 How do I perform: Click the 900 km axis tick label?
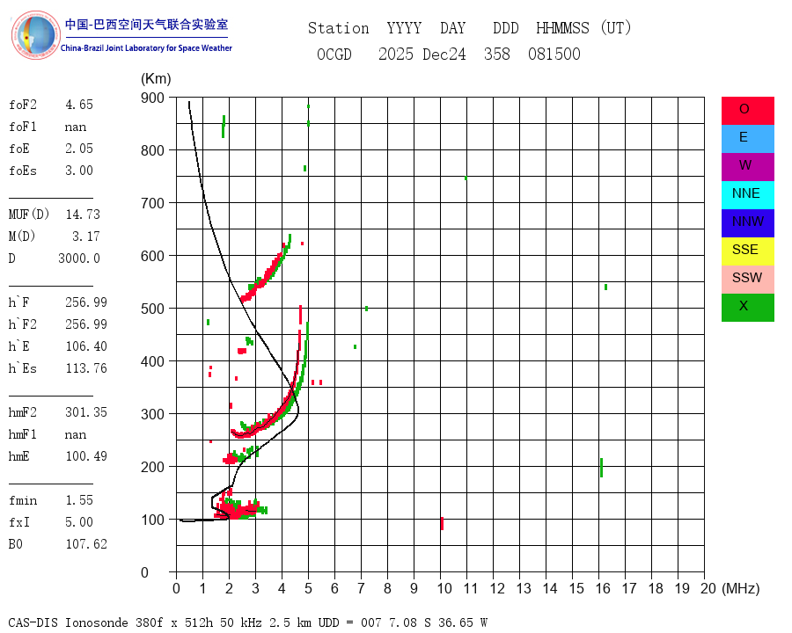pos(152,98)
